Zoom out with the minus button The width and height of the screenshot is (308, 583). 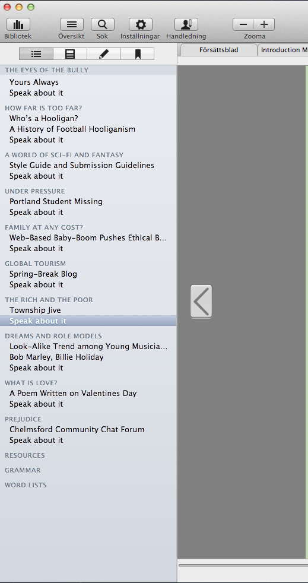(243, 24)
